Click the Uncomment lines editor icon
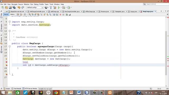The image size is (169, 95). 70,15
